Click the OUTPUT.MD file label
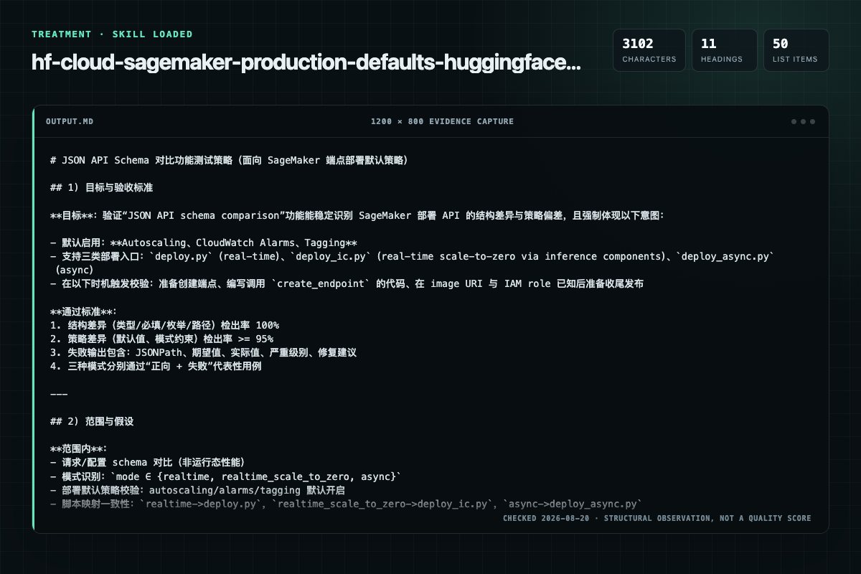861x574 pixels. [69, 121]
